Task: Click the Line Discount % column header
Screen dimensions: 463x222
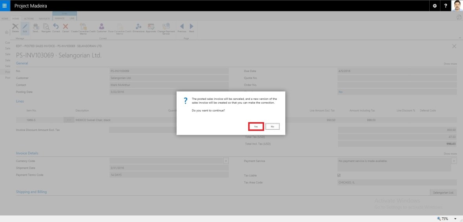Action: pyautogui.click(x=406, y=110)
